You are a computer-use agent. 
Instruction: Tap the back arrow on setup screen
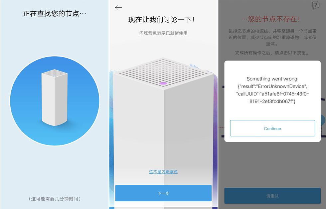click(118, 8)
